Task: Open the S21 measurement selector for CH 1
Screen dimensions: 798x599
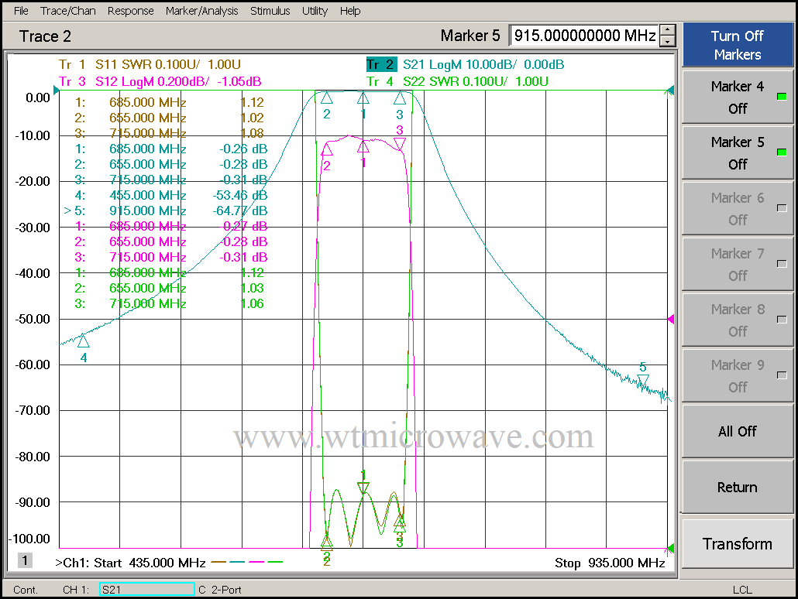Action: pyautogui.click(x=146, y=589)
